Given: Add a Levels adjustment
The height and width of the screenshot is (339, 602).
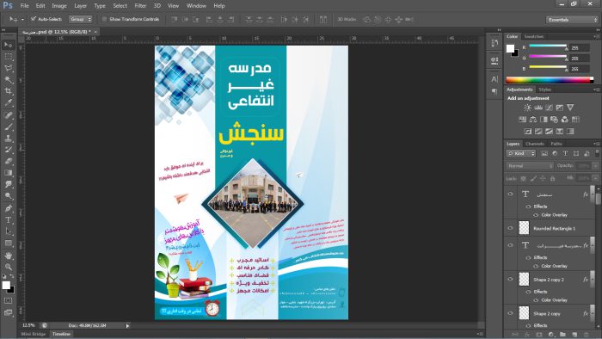Looking at the screenshot, I should point(538,108).
